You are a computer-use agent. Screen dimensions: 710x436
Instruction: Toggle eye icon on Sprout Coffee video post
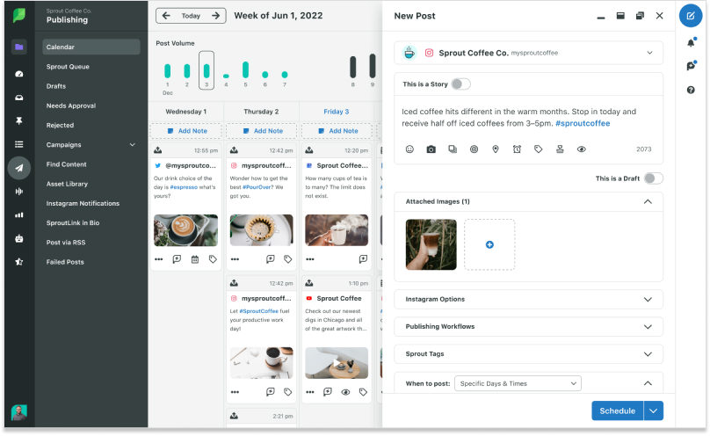[x=345, y=392]
